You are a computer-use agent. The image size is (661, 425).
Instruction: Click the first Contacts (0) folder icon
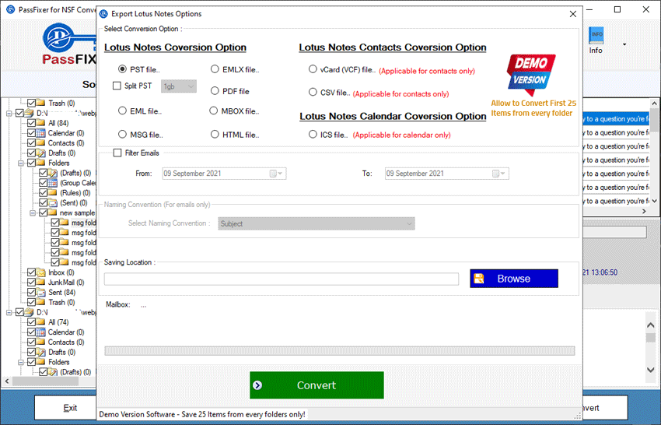point(41,142)
